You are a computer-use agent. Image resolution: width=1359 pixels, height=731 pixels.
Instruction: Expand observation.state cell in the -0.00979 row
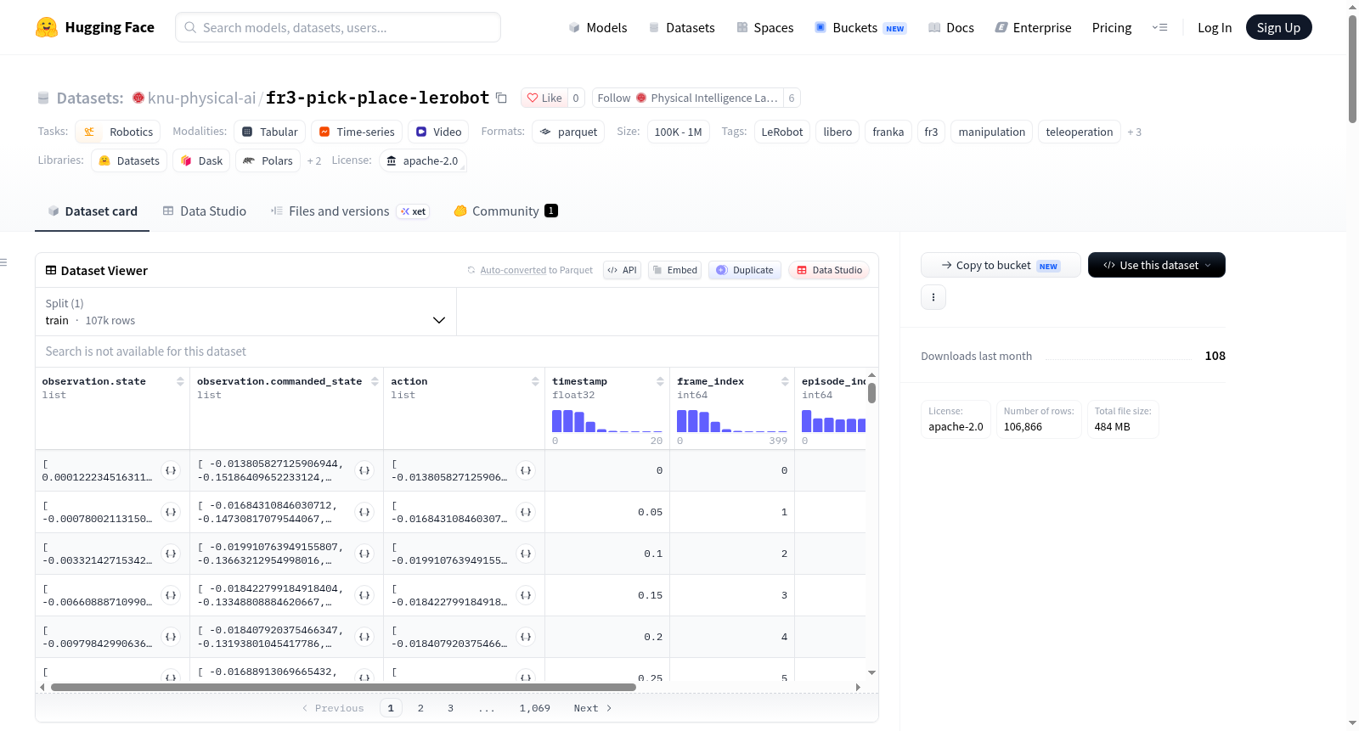click(x=171, y=637)
